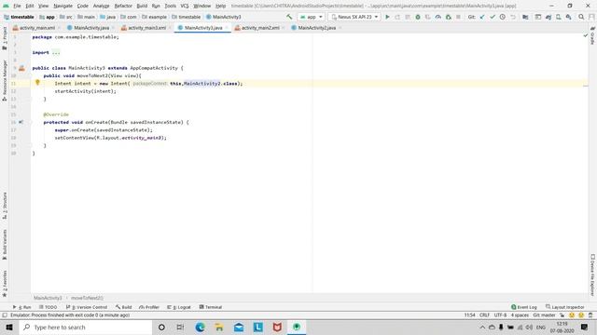Open the Layout Inspector
The width and height of the screenshot is (597, 335).
coord(565,307)
